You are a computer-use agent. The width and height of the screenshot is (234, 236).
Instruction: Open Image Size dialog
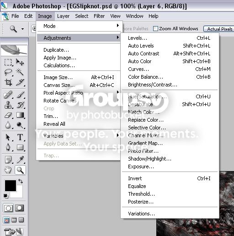[x=79, y=77]
